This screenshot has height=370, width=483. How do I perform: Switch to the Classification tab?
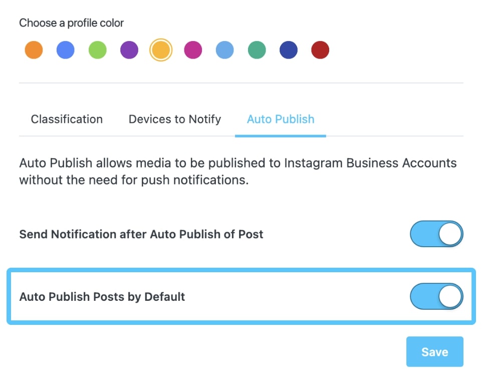click(x=67, y=119)
